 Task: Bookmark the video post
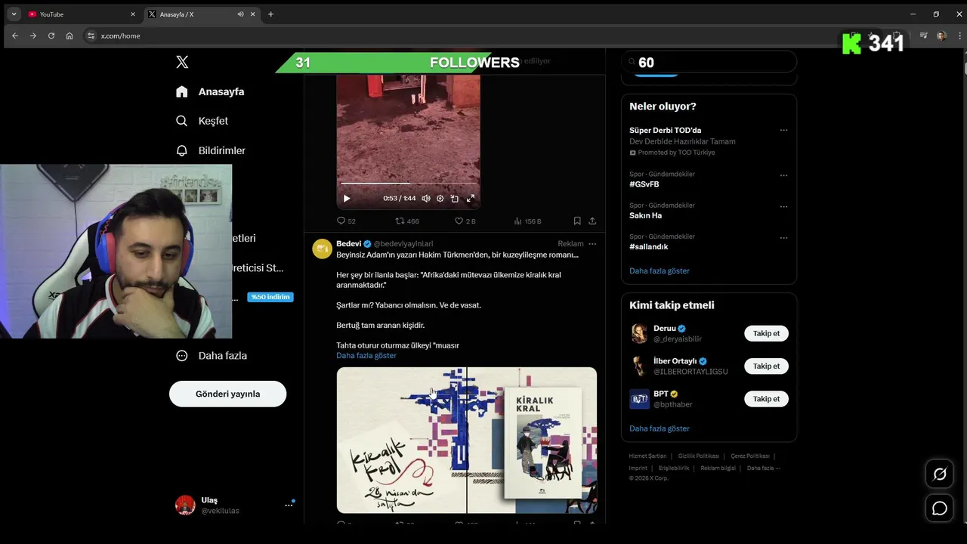(577, 221)
